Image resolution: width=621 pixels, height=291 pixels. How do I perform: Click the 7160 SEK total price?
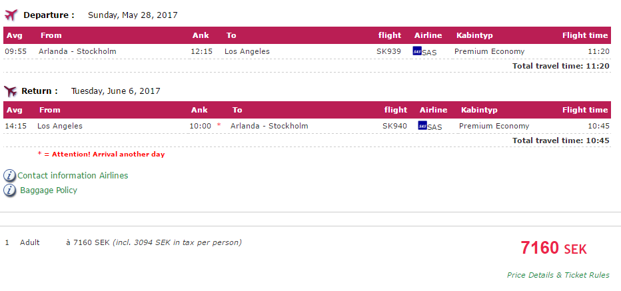[553, 248]
